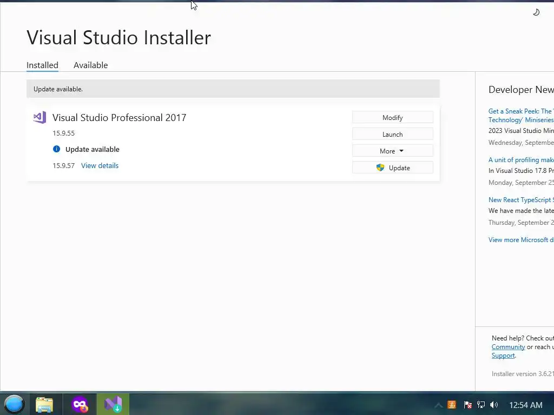
Task: Open the purple masked browser taskbar icon
Action: [80, 404]
